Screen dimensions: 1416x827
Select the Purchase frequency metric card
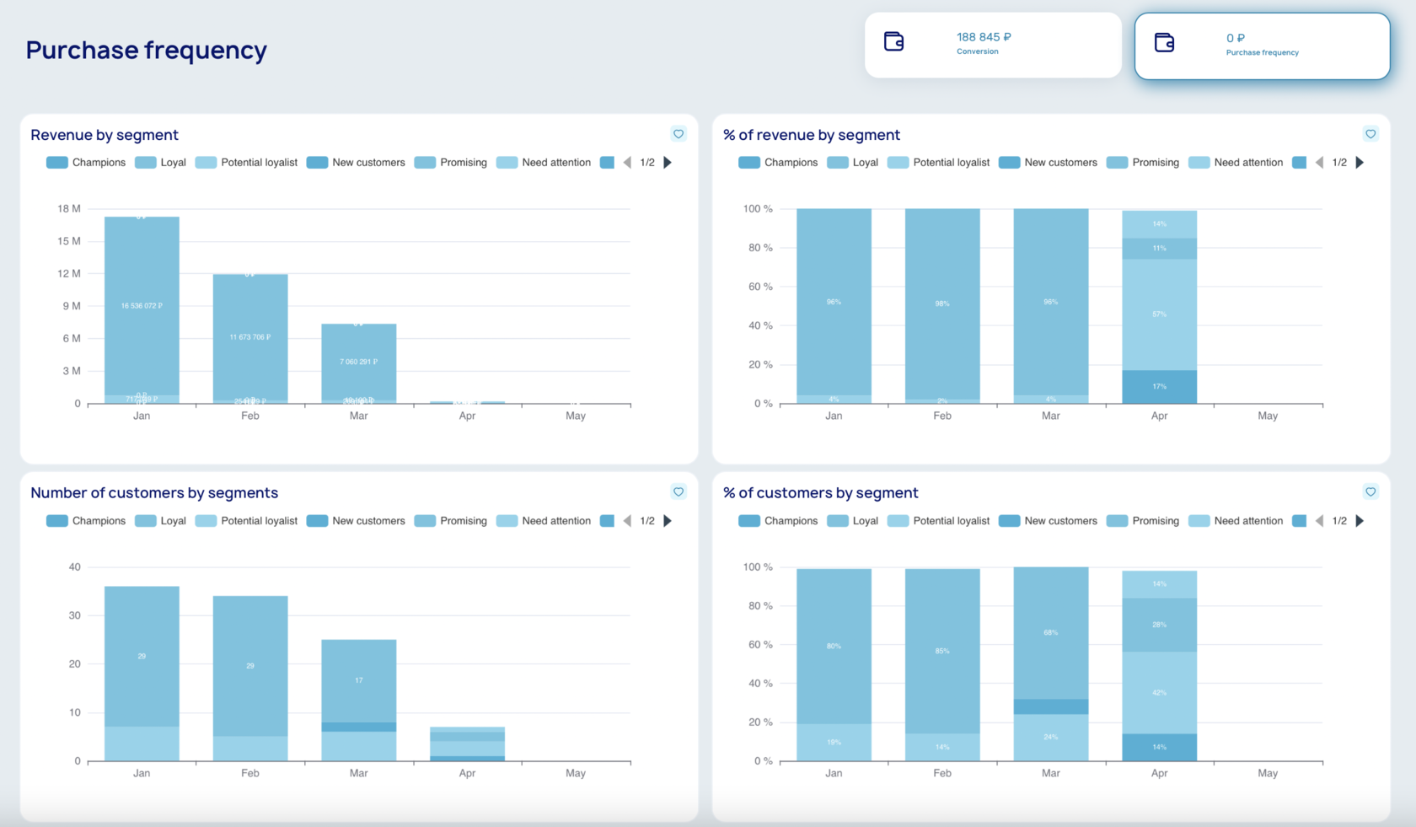click(1263, 46)
